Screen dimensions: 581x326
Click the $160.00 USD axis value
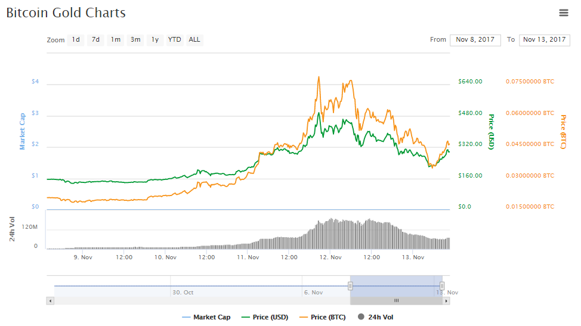470,175
